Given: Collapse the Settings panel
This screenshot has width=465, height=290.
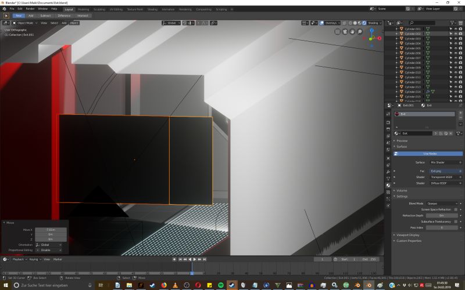Looking at the screenshot, I should tap(400, 197).
